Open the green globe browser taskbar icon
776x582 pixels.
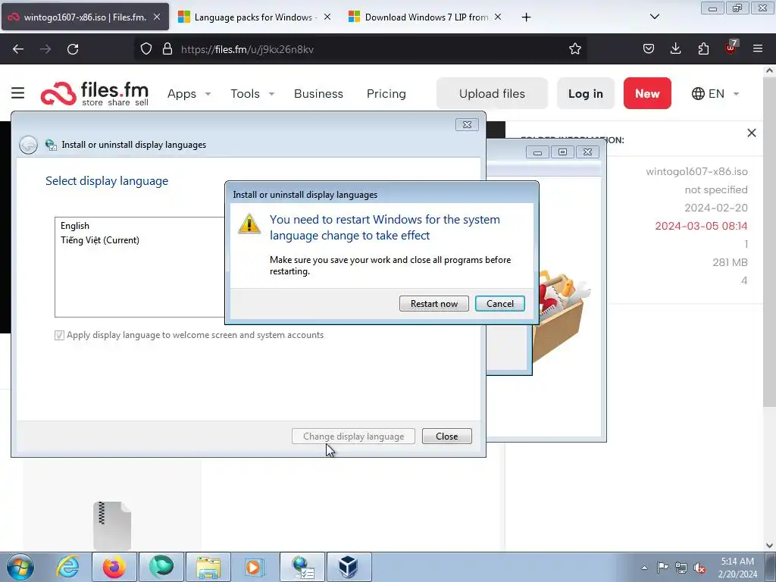pos(161,567)
